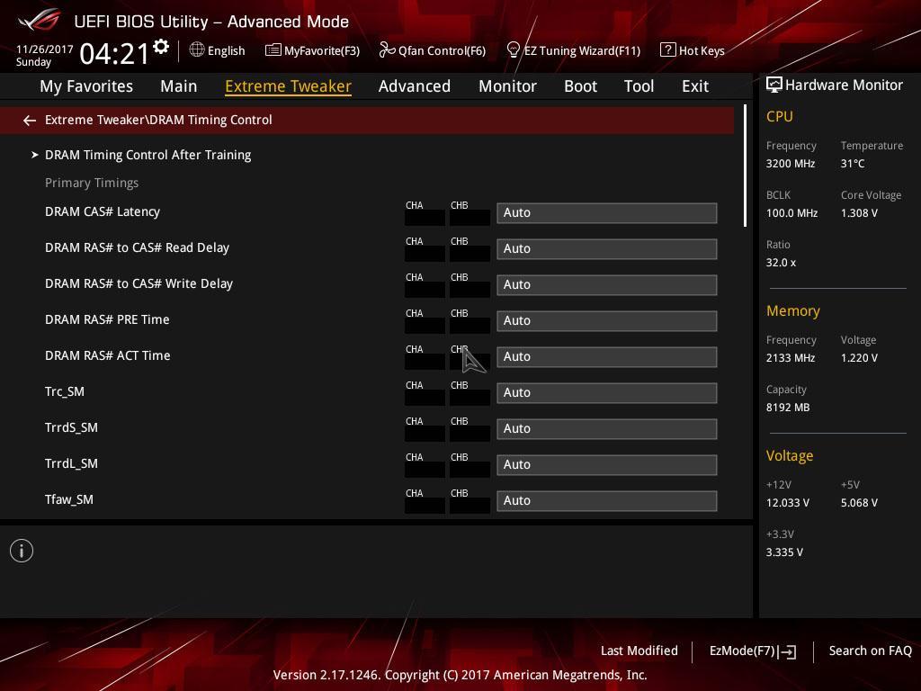The height and width of the screenshot is (691, 921).
Task: Open the Tool tab
Action: 639,86
